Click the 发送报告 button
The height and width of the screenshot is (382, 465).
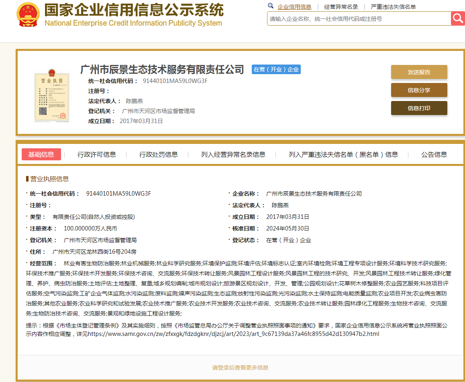pos(419,72)
